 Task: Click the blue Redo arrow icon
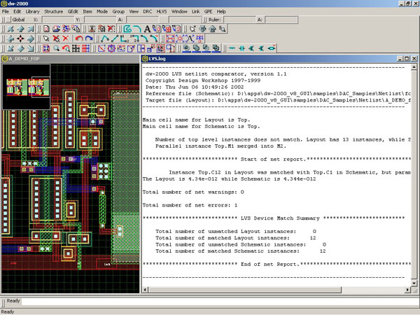pos(89,38)
